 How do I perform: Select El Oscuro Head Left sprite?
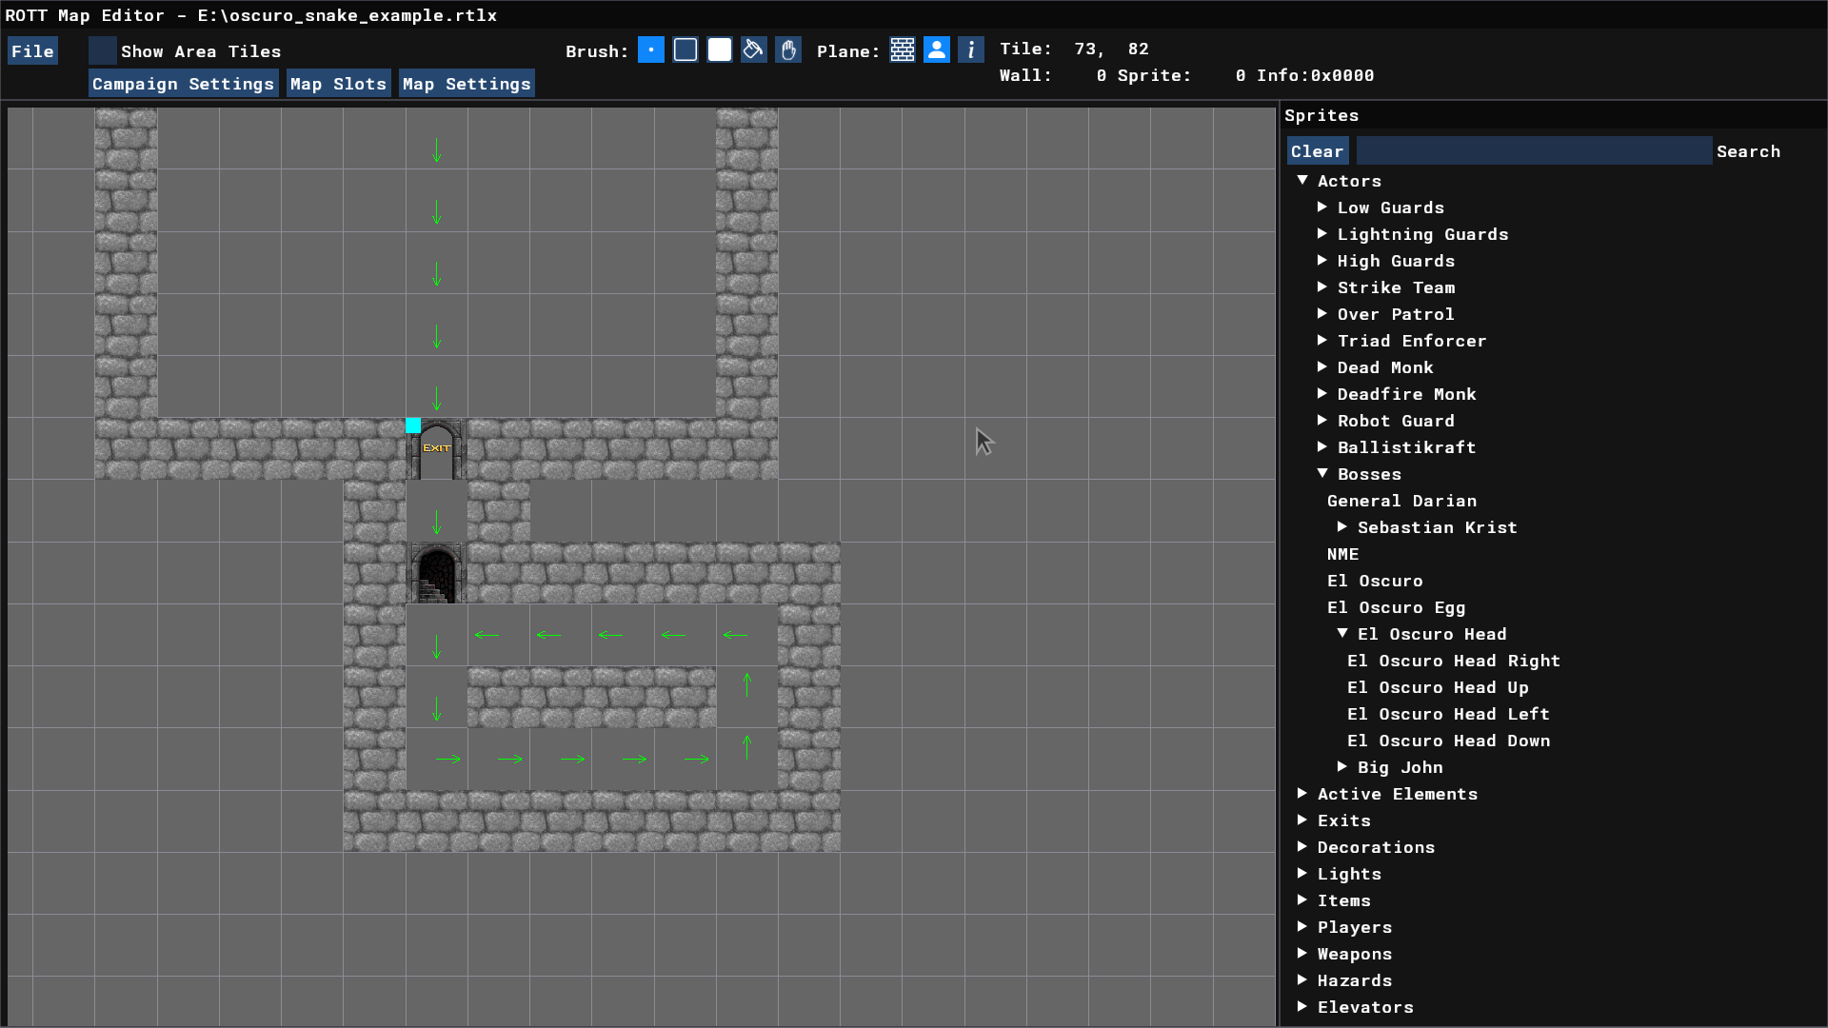(1447, 714)
